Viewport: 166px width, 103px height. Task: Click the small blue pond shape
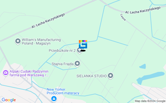click(x=143, y=66)
